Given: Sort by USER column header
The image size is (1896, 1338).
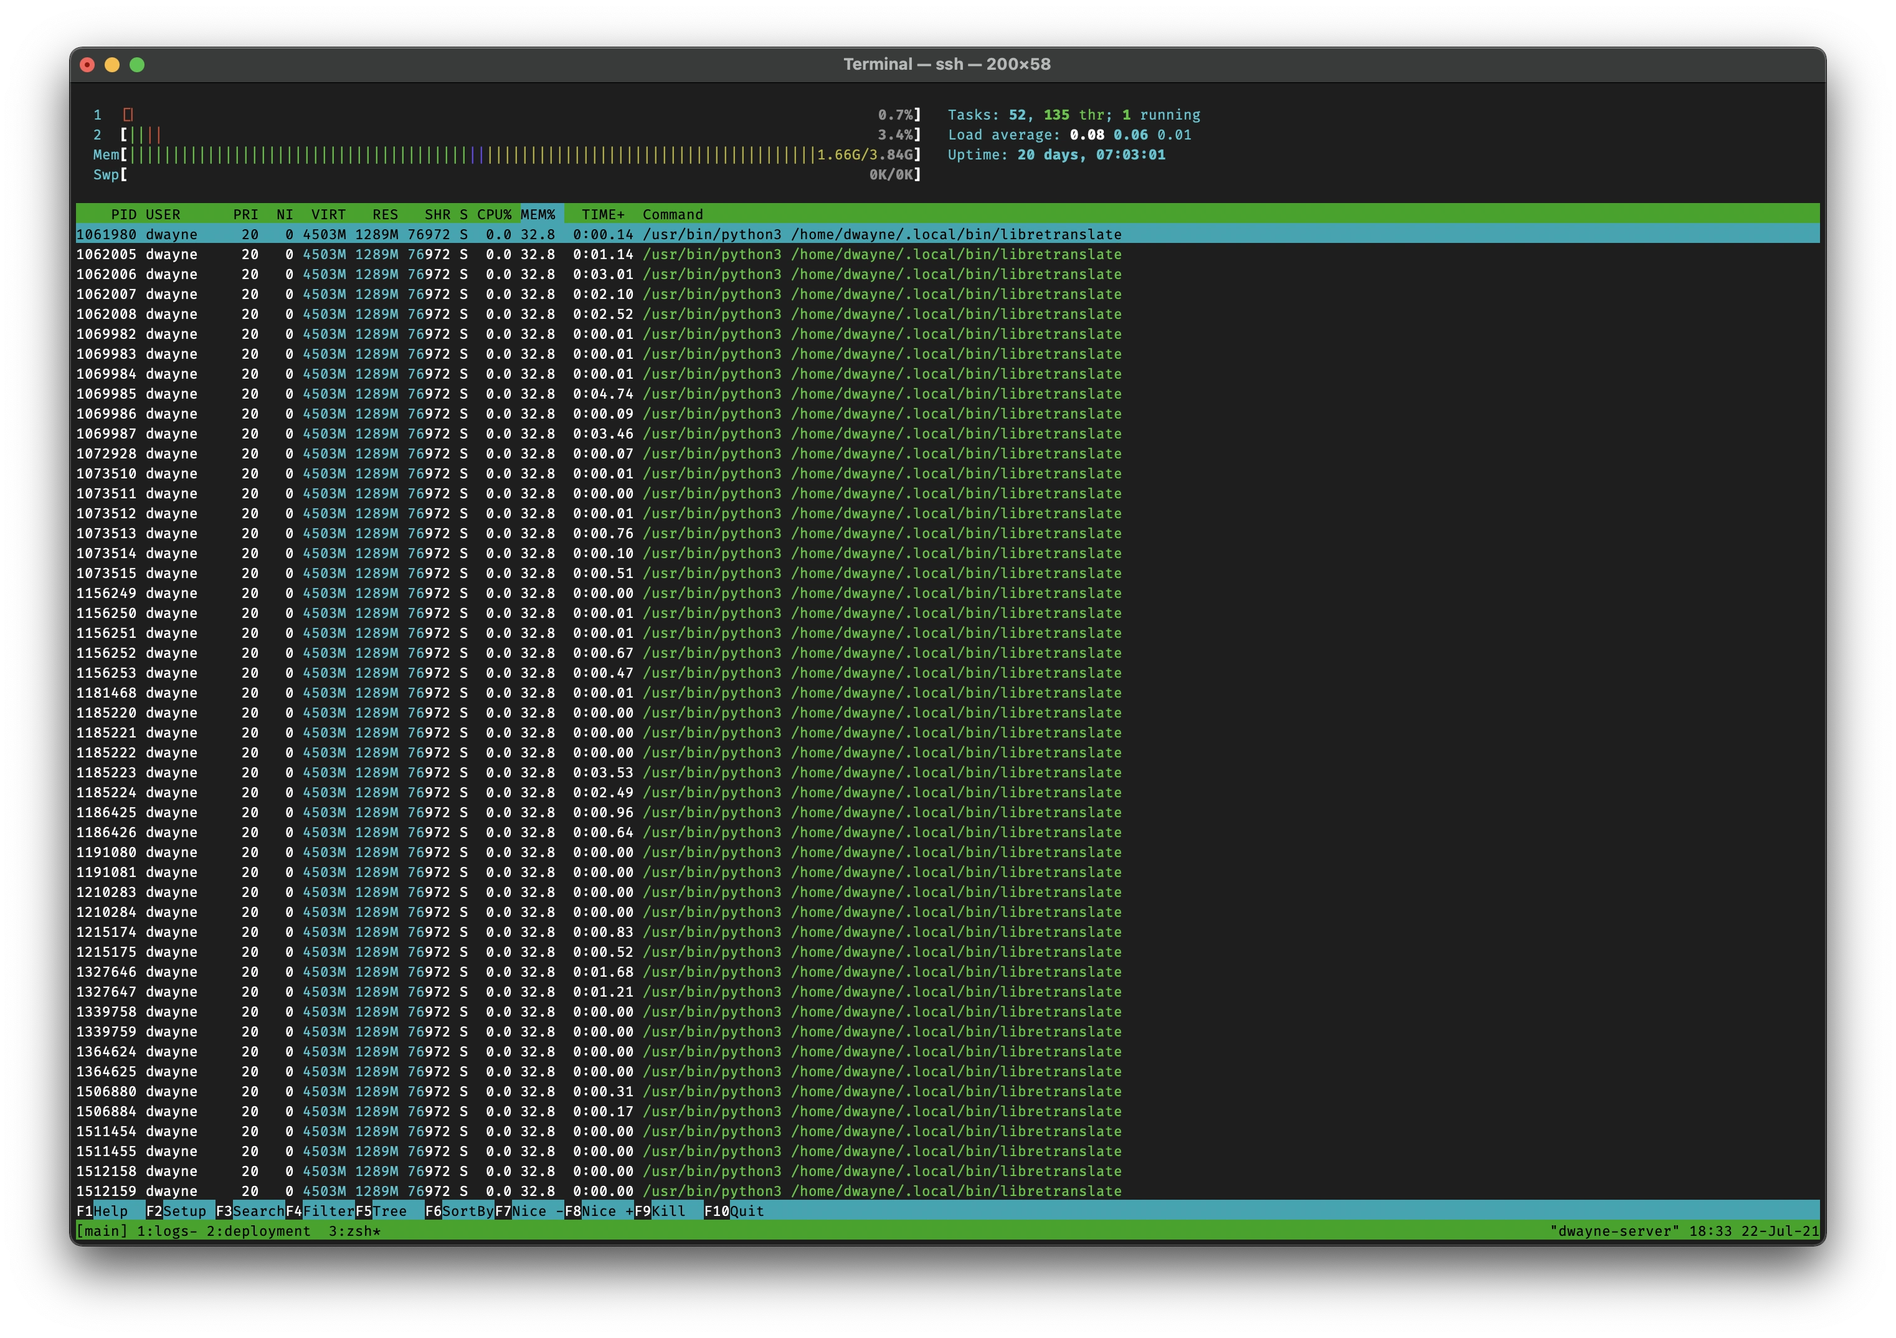Looking at the screenshot, I should 163,214.
